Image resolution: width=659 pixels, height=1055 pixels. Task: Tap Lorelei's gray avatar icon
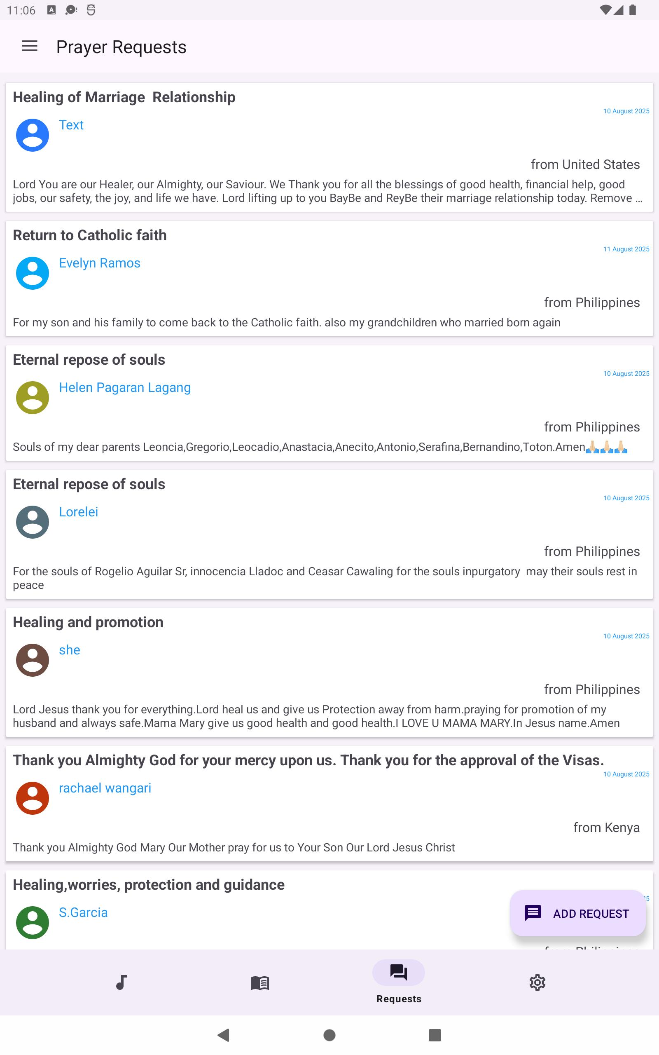click(32, 522)
